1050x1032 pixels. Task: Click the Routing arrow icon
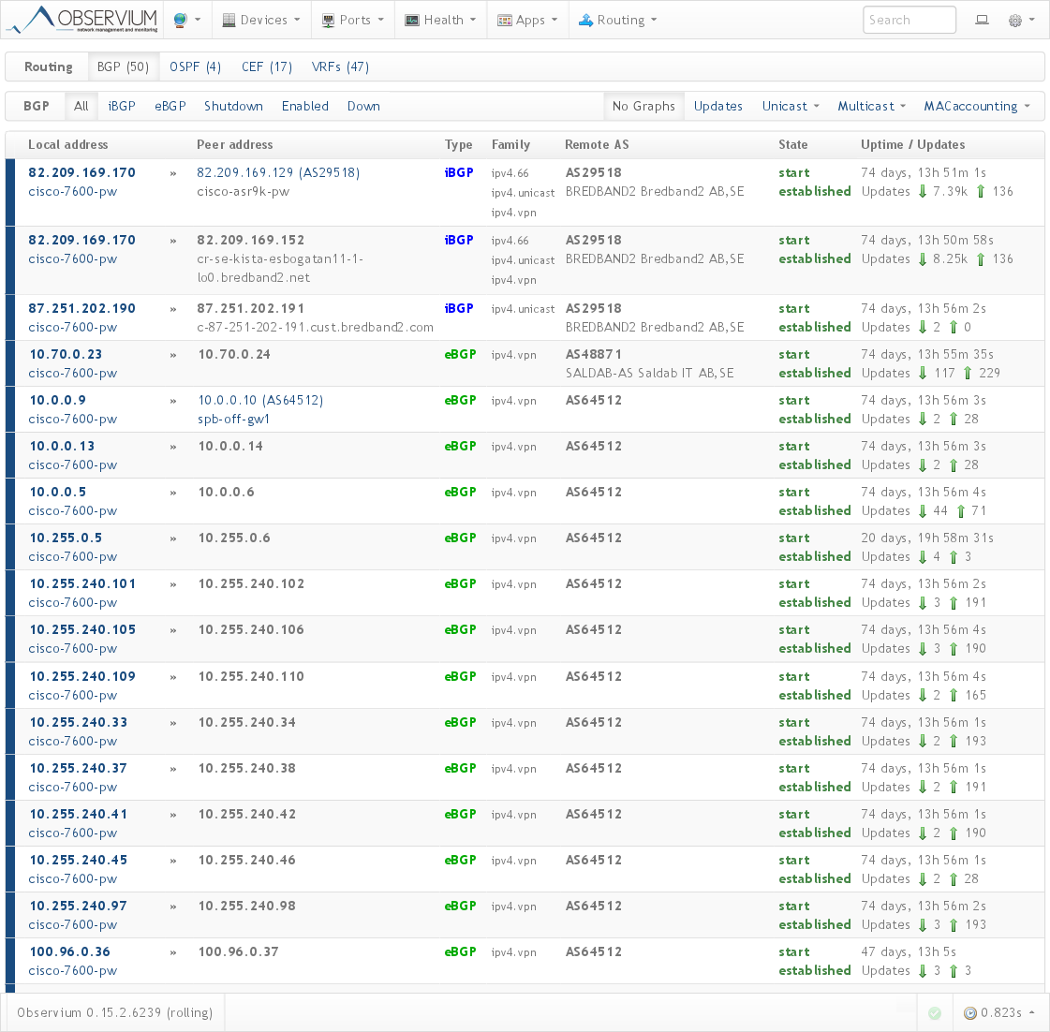586,20
